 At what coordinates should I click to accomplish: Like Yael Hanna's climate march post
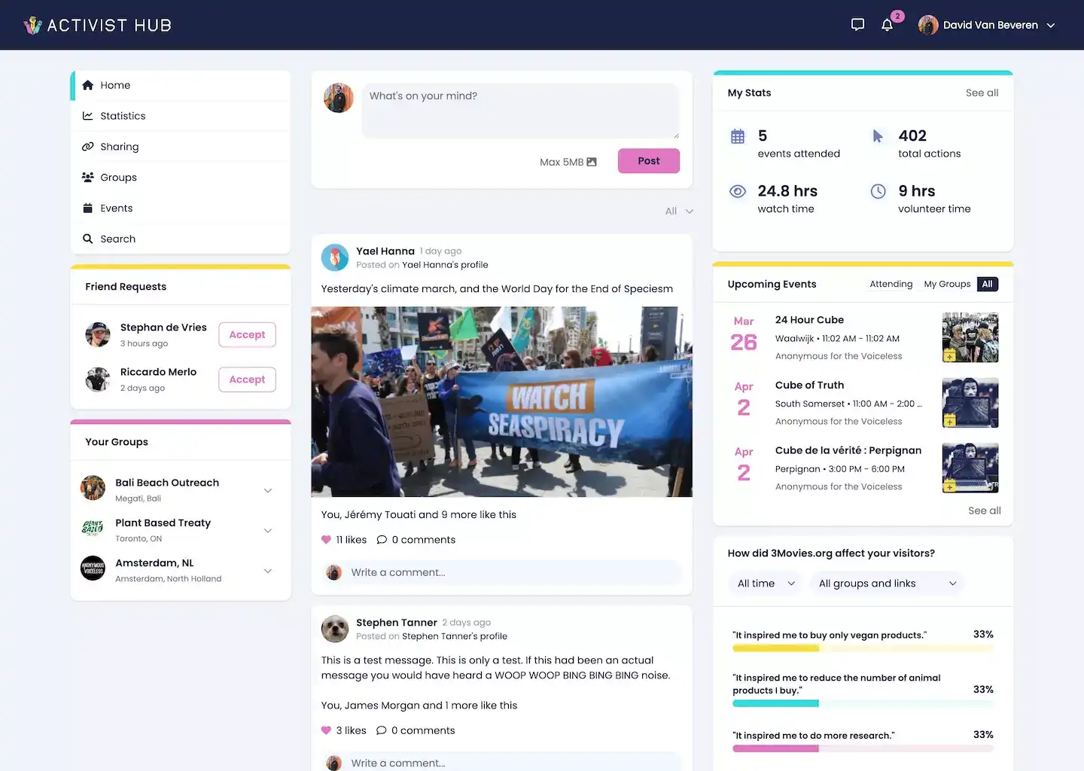326,539
